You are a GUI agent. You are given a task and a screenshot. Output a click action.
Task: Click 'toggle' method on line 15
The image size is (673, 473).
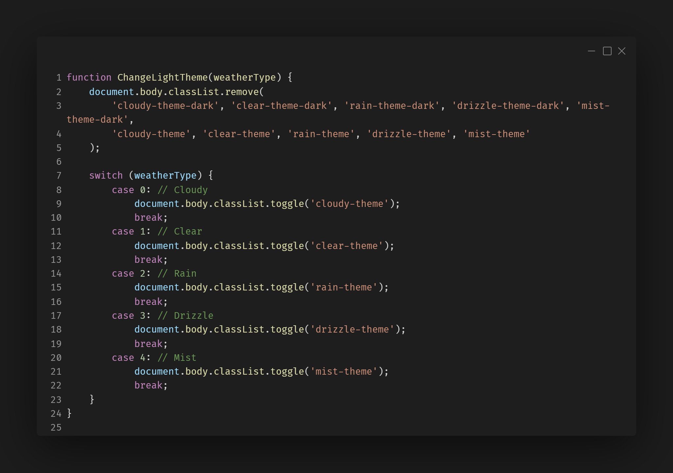287,287
